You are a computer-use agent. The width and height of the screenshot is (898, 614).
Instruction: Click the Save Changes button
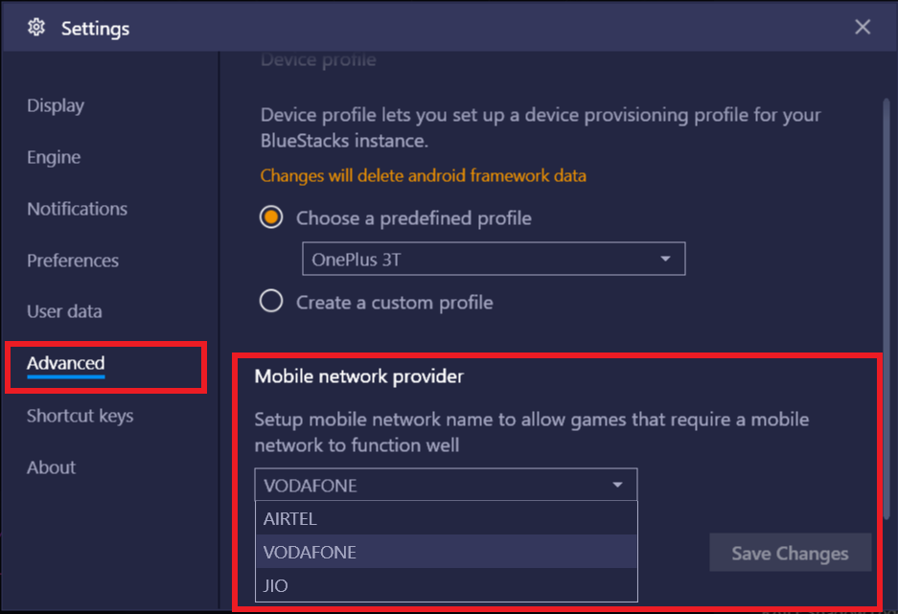(x=791, y=553)
